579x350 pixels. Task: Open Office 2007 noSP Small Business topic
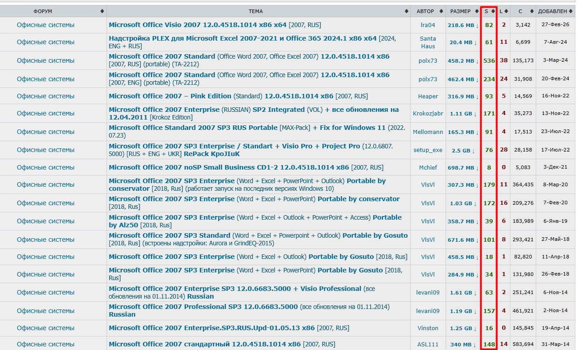pos(246,167)
